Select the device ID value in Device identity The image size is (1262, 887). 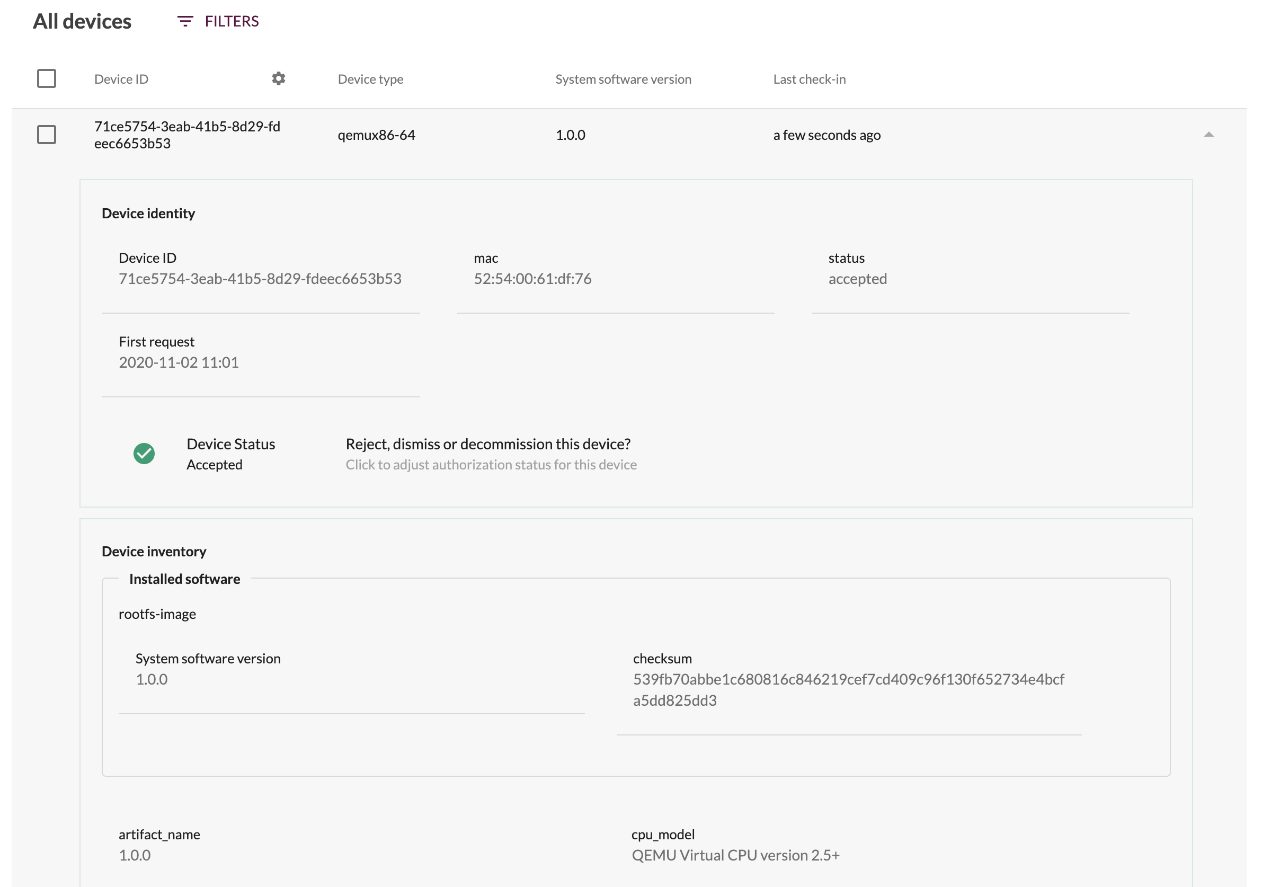point(260,279)
